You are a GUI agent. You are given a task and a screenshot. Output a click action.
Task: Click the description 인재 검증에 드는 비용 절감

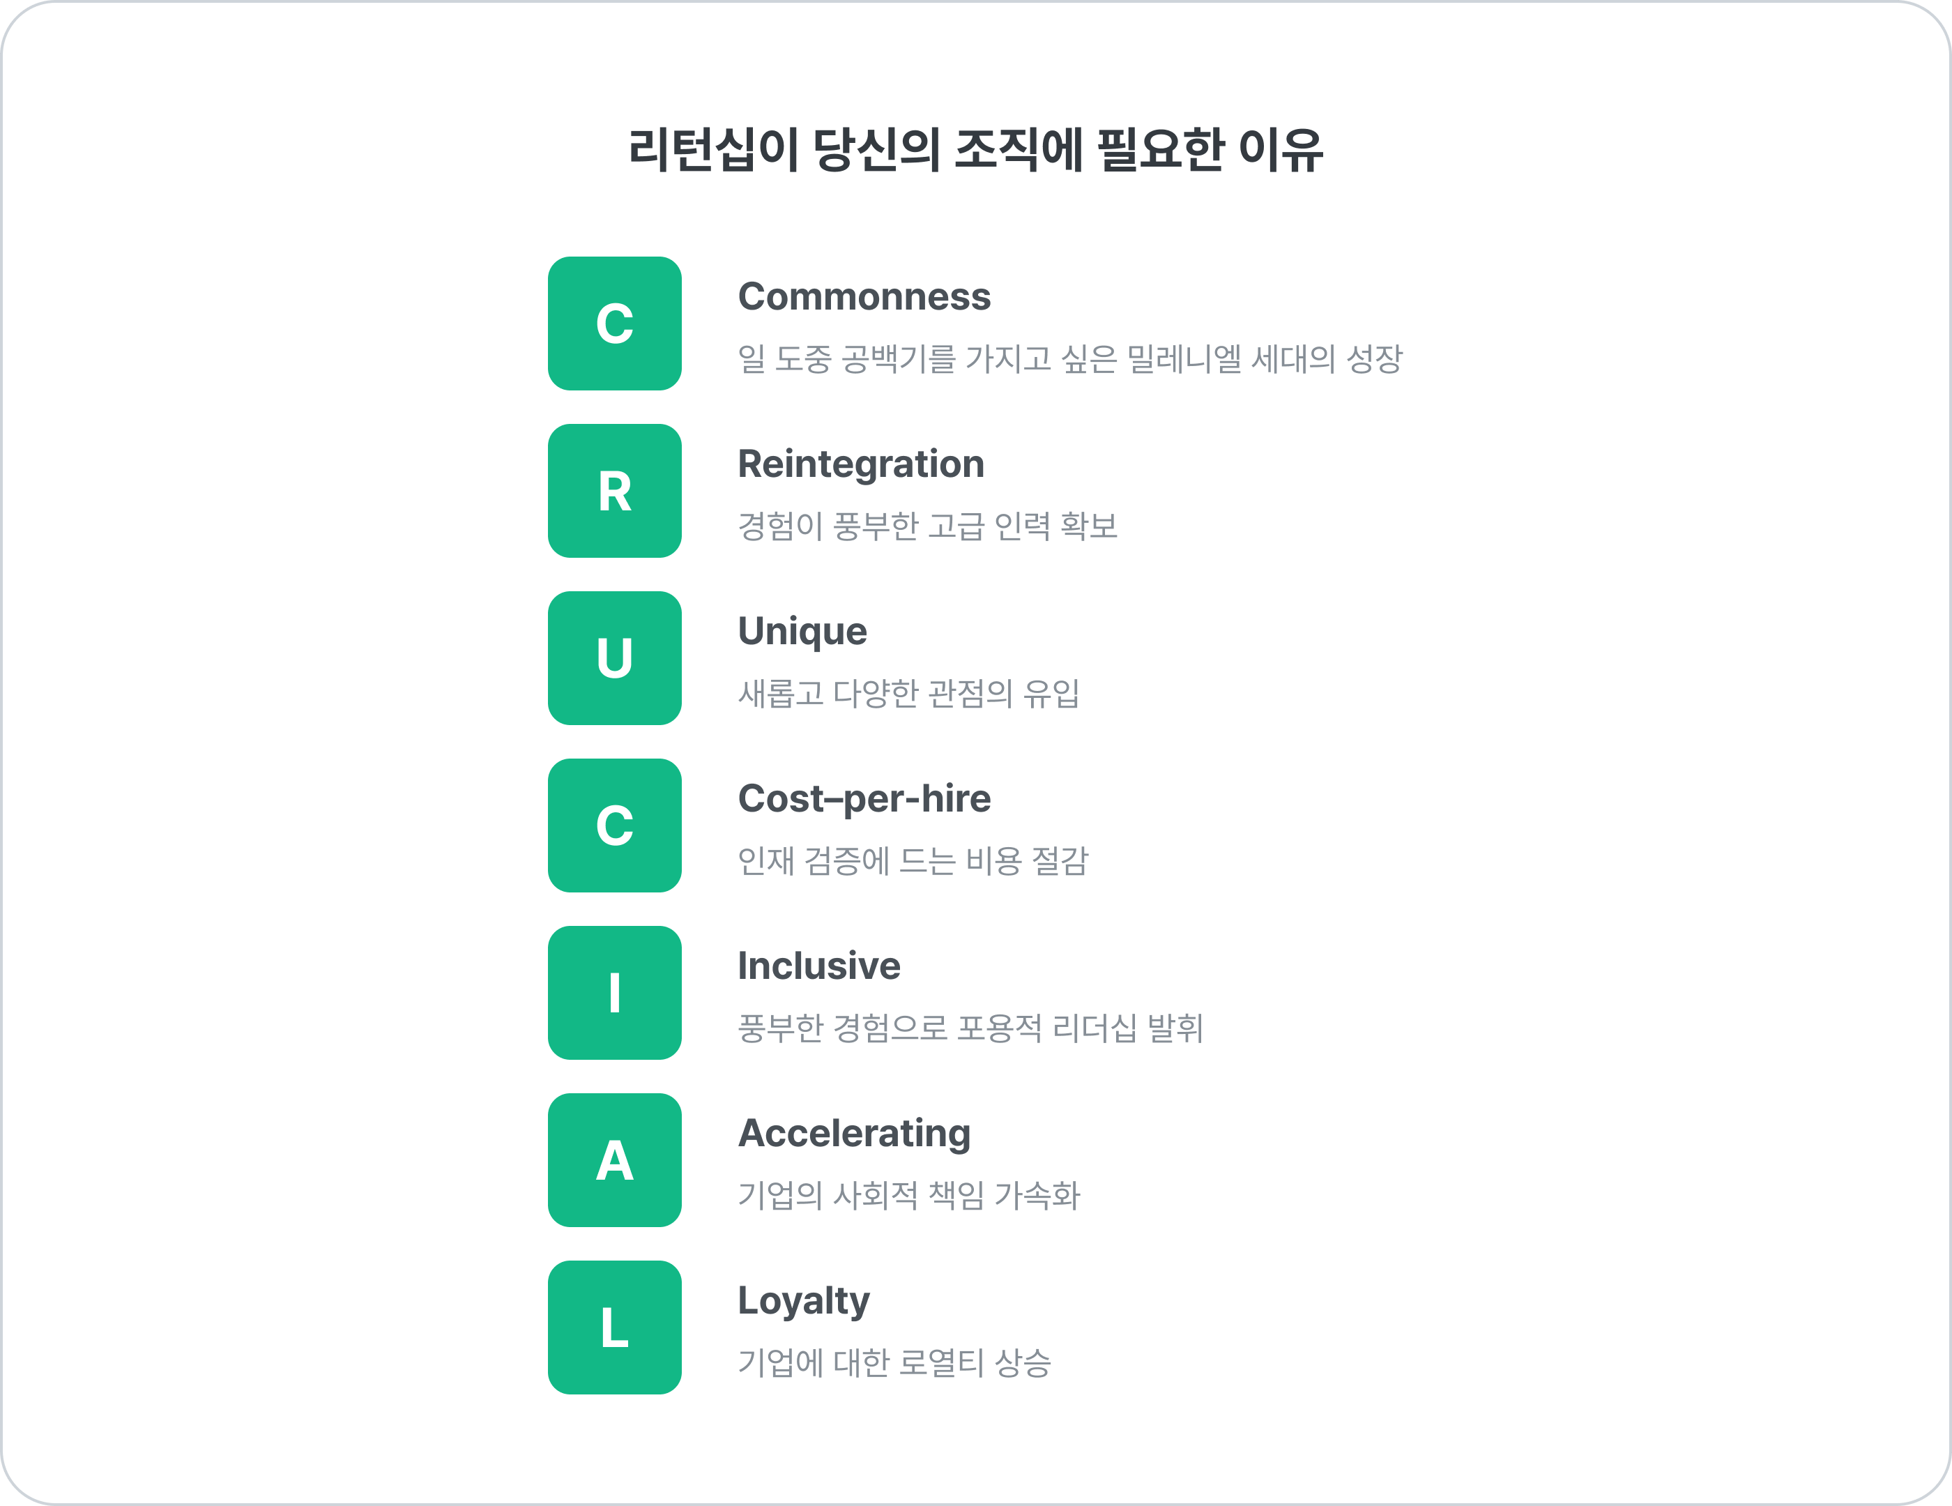pyautogui.click(x=913, y=860)
